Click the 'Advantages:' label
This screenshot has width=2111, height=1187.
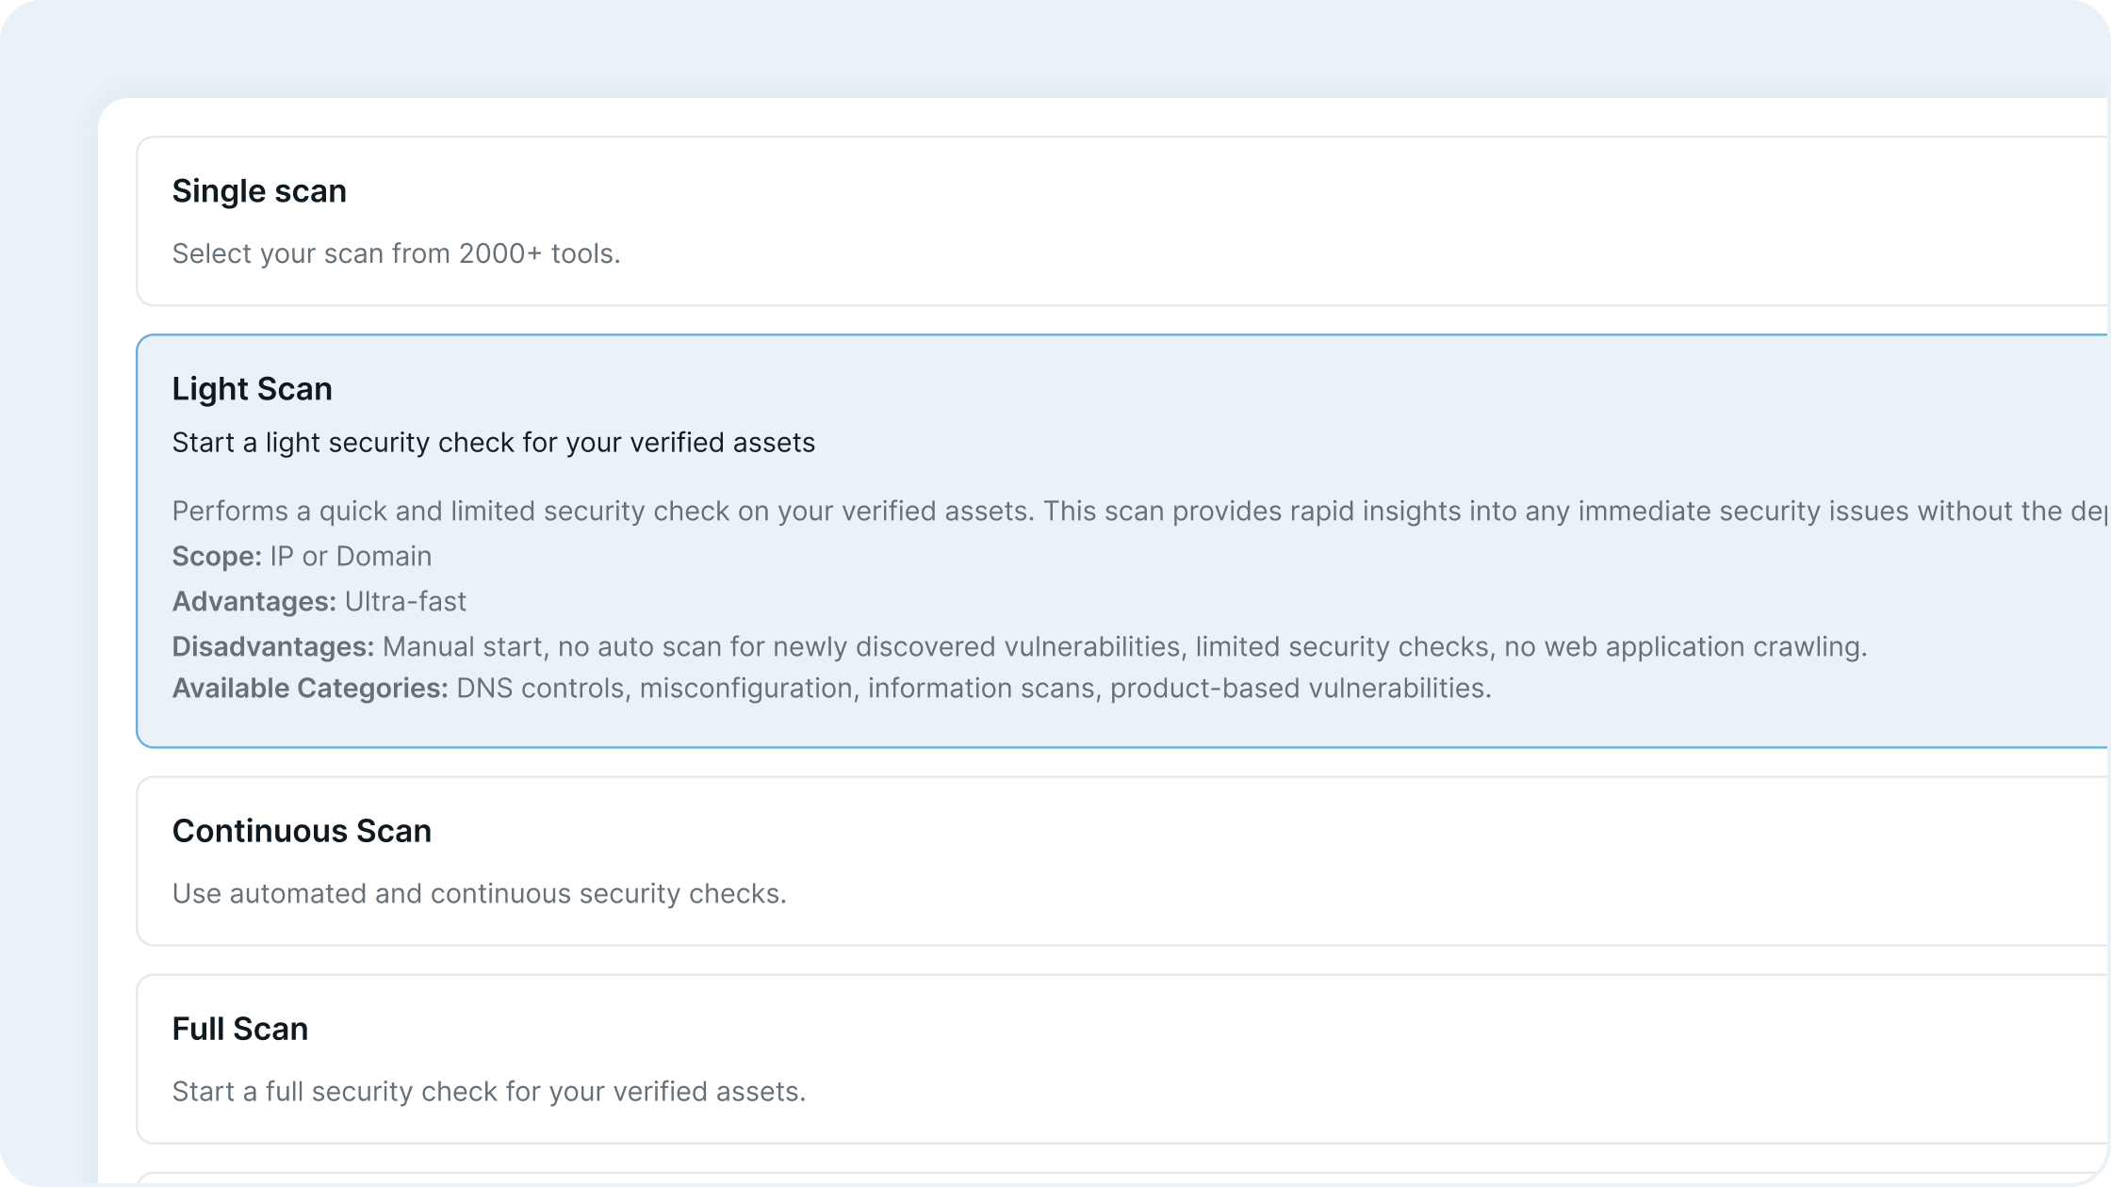254,602
